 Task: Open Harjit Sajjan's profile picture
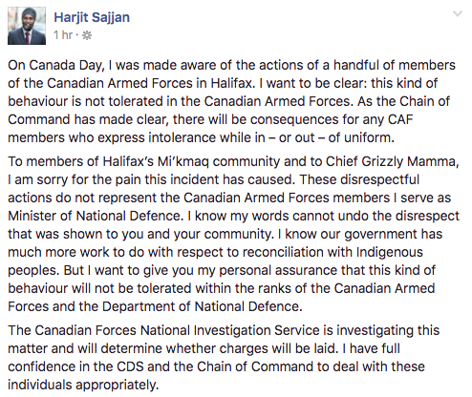coord(27,26)
